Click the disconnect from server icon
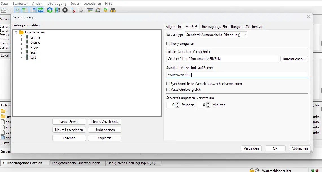The height and width of the screenshot is (172, 322). pyautogui.click(x=73, y=10)
